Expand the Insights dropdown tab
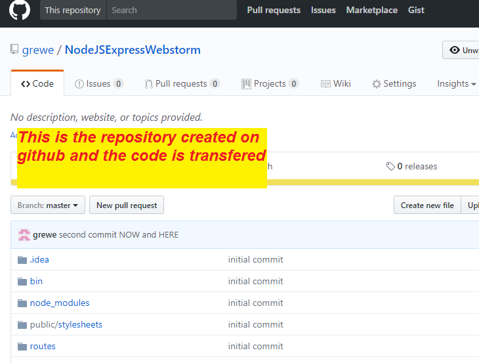 click(x=457, y=84)
